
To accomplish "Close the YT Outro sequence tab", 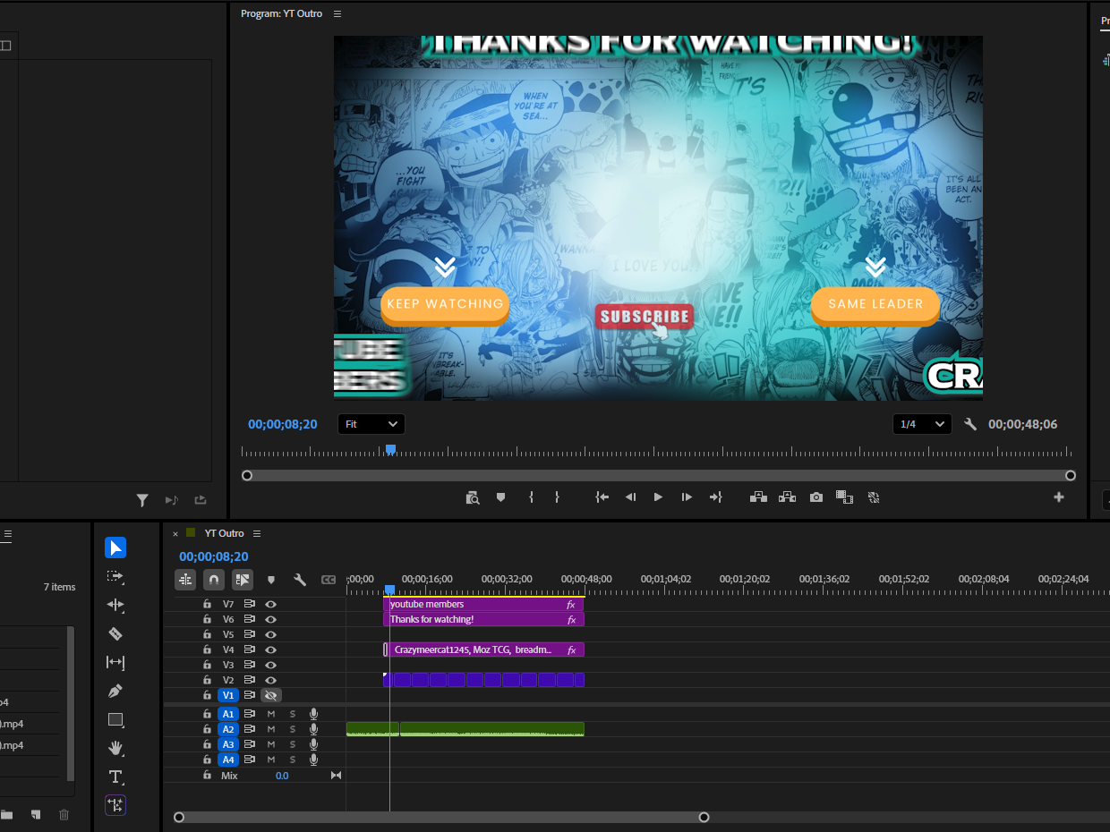I will [175, 534].
